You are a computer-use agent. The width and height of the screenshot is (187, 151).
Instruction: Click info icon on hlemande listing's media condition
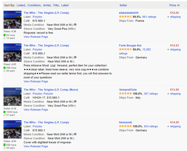pos(75,134)
